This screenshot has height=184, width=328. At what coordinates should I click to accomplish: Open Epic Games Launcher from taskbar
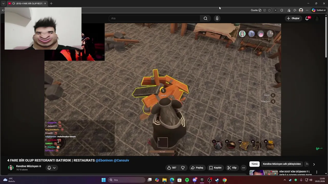point(202,180)
